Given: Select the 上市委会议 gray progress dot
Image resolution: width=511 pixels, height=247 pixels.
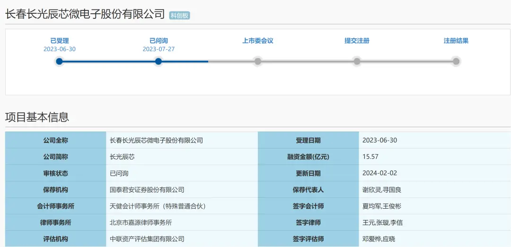Looking at the screenshot, I should click(x=258, y=61).
